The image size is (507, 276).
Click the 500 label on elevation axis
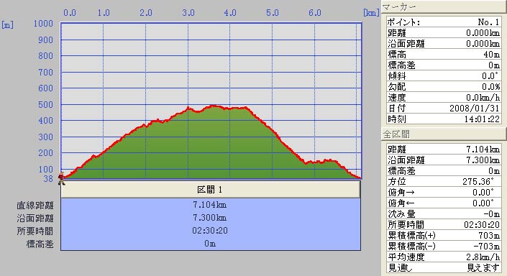tap(45, 104)
